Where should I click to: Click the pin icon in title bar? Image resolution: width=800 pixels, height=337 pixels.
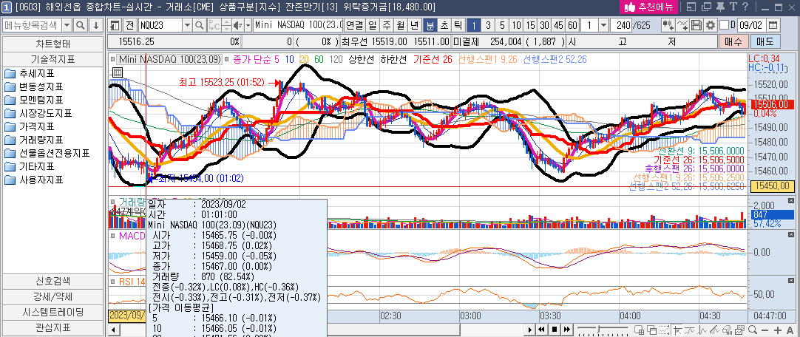click(x=720, y=7)
